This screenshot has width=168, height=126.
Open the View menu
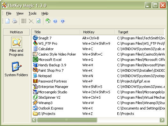[20, 13]
